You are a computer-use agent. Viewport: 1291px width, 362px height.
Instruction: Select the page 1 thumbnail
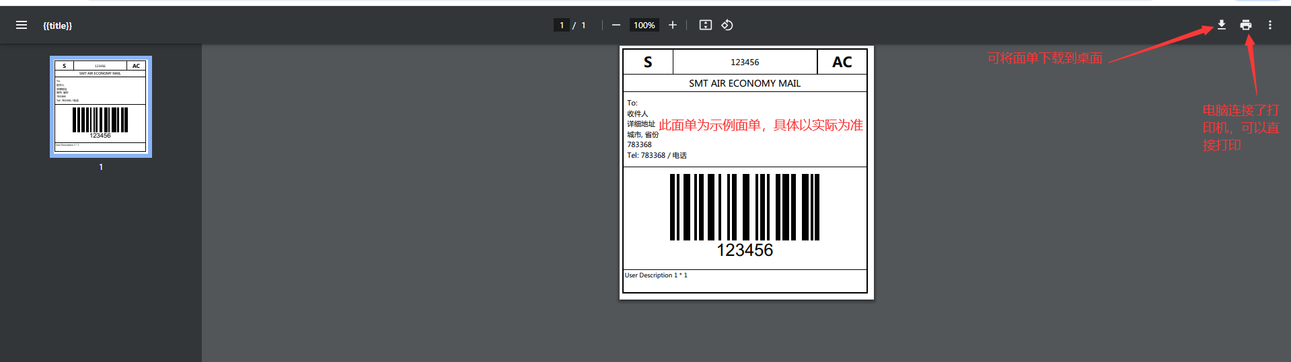tap(101, 107)
